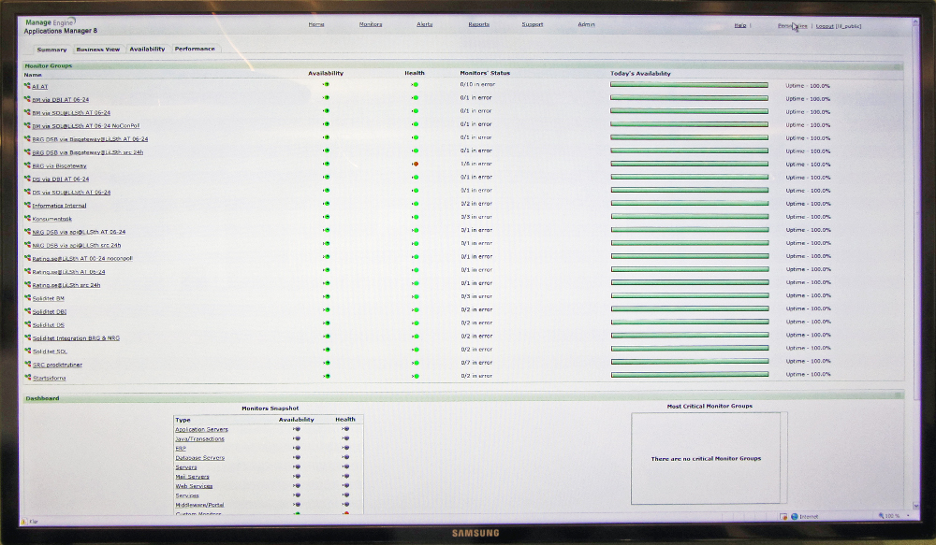
Task: Open the Web Services type link
Action: (x=194, y=486)
